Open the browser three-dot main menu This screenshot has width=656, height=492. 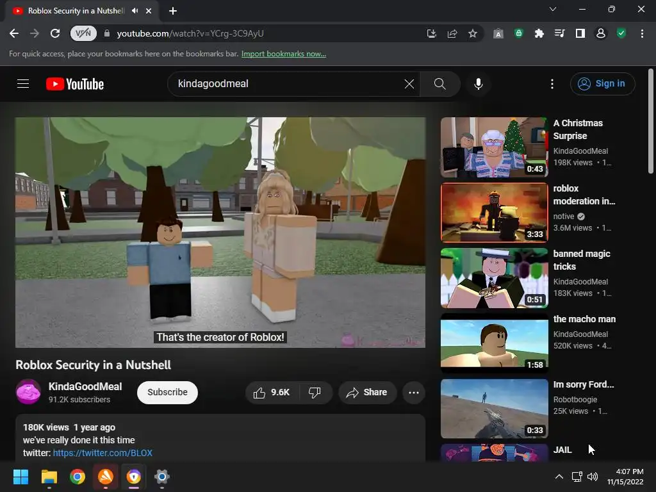tap(642, 33)
